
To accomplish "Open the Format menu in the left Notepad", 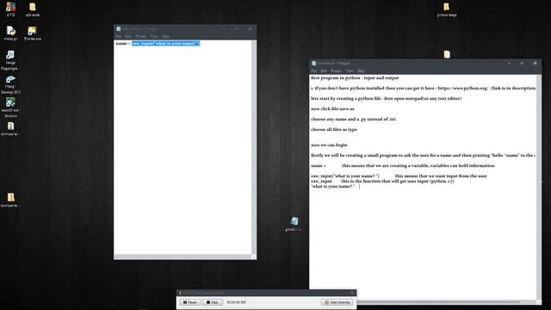I will click(x=140, y=36).
